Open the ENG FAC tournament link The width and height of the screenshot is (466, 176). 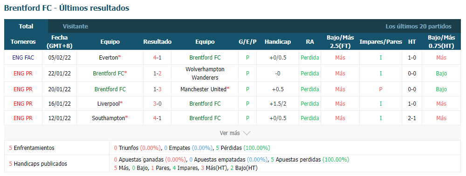click(23, 58)
